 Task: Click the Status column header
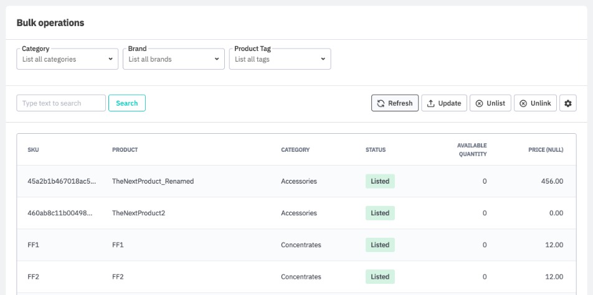(375, 150)
